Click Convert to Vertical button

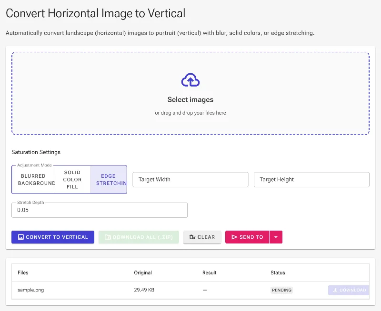click(x=53, y=237)
